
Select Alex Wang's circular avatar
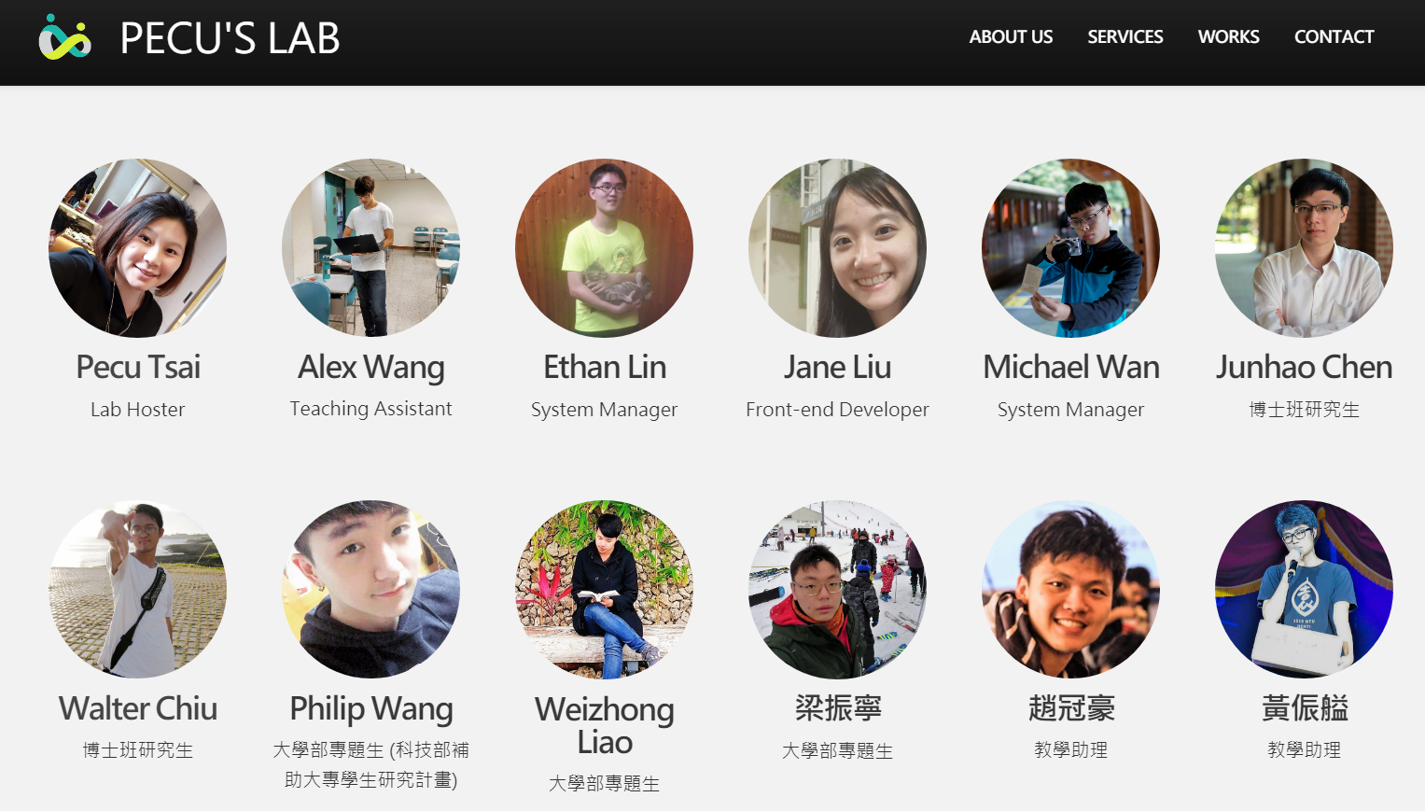click(x=370, y=247)
